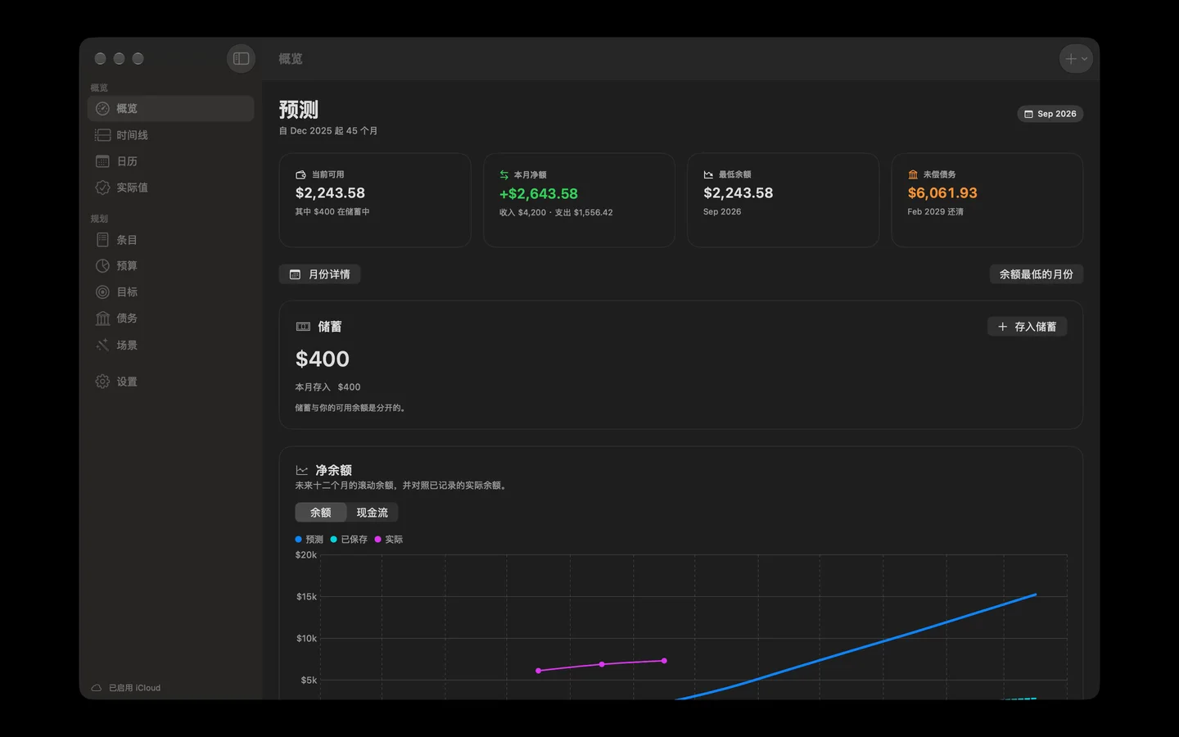Click the banknote icon beside 储蓄
This screenshot has width=1179, height=737.
point(303,327)
